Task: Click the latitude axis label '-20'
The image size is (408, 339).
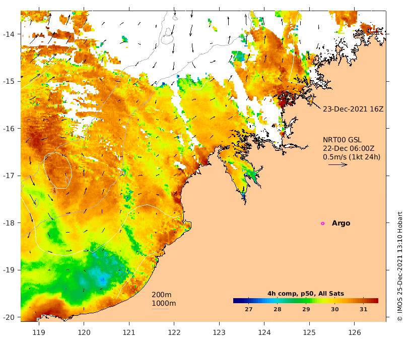Action: pyautogui.click(x=9, y=317)
